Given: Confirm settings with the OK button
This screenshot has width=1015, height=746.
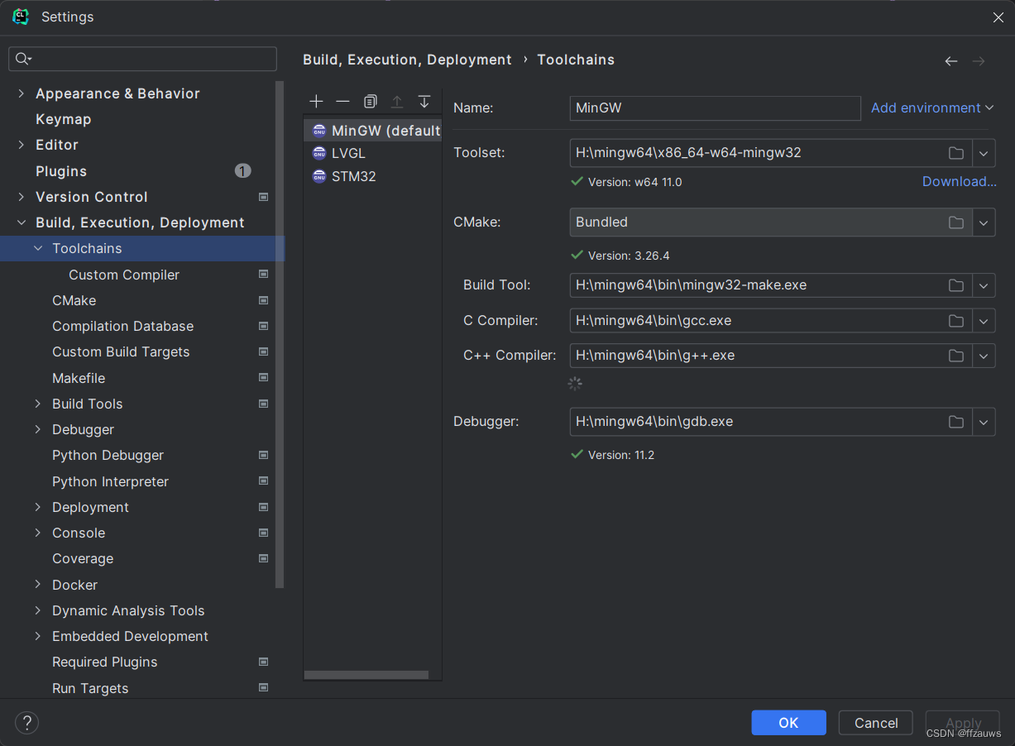Looking at the screenshot, I should (788, 722).
